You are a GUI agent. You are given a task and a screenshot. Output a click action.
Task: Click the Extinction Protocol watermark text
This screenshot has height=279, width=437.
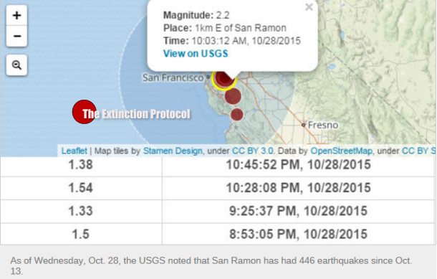pyautogui.click(x=136, y=114)
